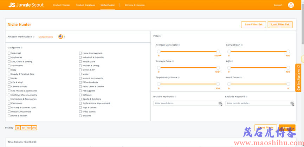
Task: Click the Average Units Sold maximum handle
Action: pos(218,52)
